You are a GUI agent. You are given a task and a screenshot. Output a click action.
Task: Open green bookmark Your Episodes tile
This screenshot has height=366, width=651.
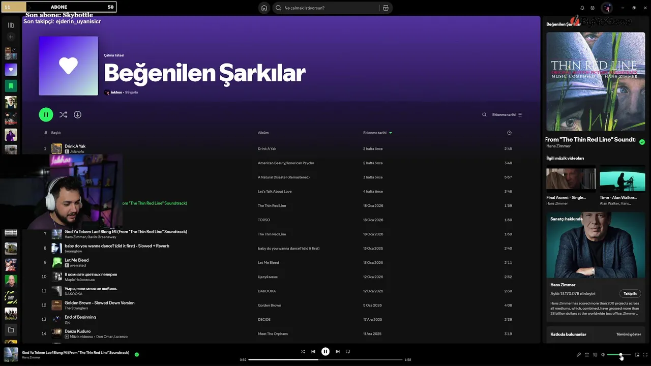click(x=11, y=86)
